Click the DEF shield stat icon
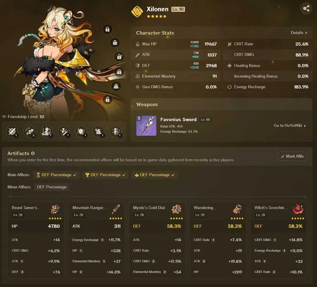The image size is (317, 287). coord(138,66)
